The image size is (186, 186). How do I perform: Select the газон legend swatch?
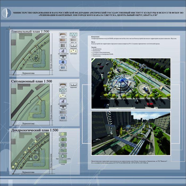tap(63, 162)
